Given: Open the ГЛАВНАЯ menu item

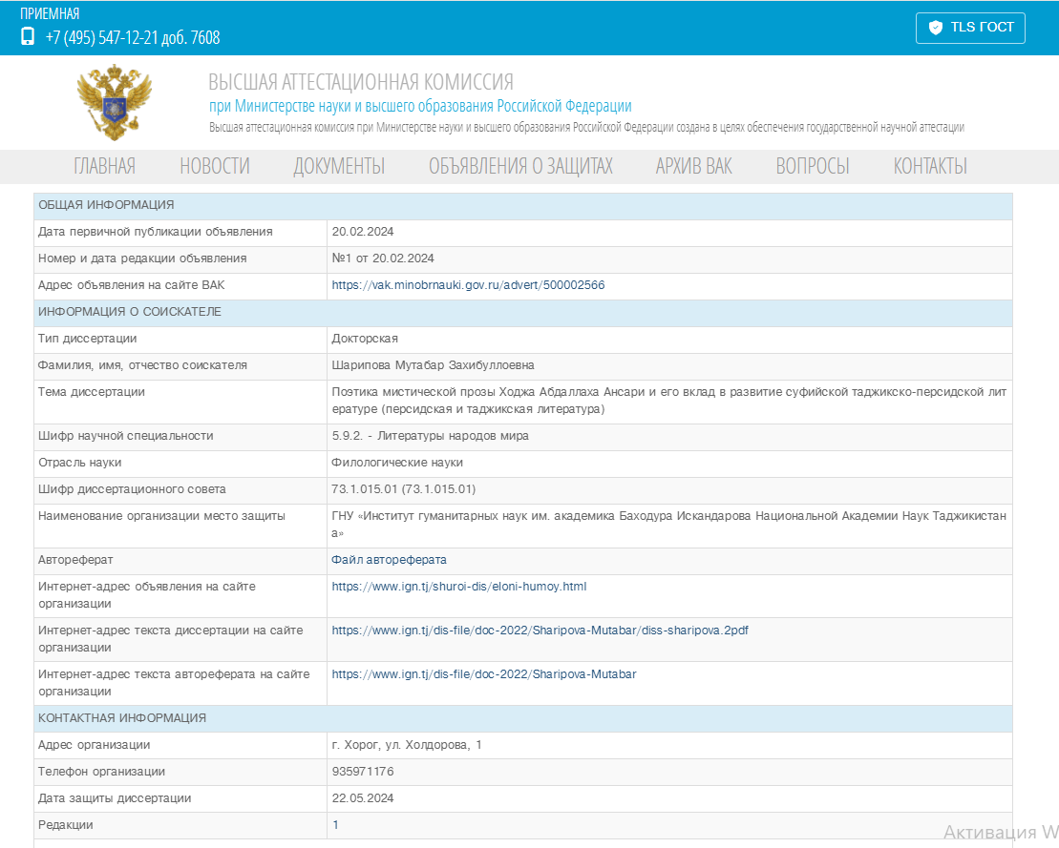Looking at the screenshot, I should (105, 166).
